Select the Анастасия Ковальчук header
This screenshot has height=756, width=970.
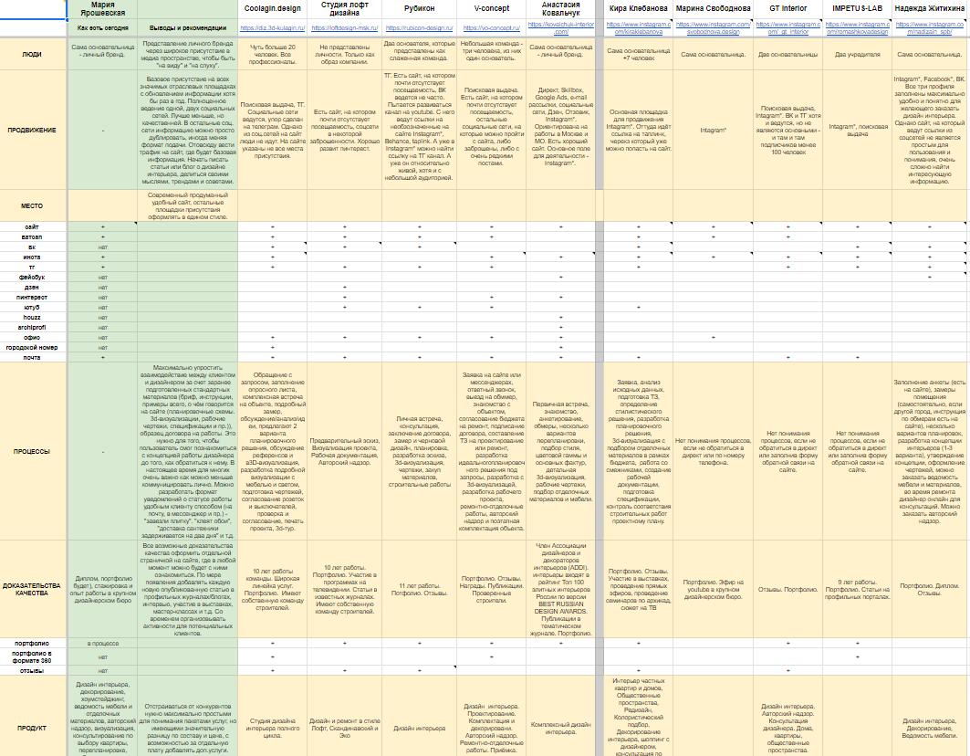click(560, 8)
